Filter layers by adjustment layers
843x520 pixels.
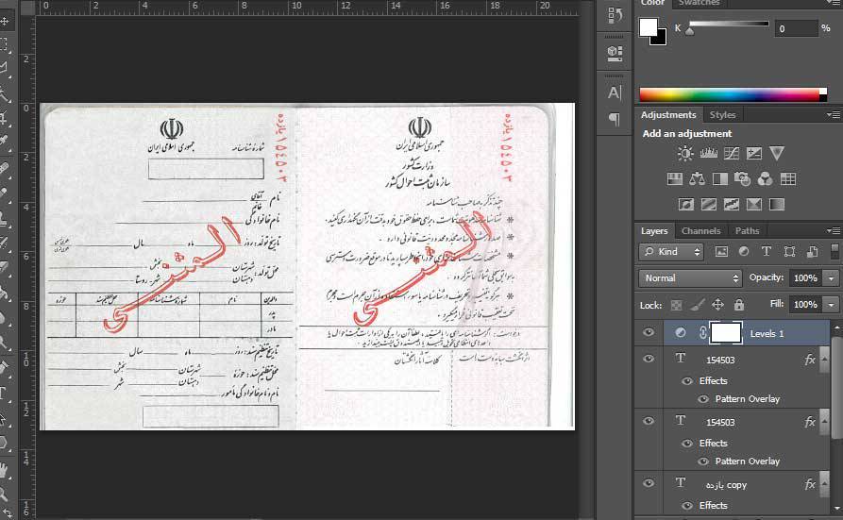click(x=744, y=251)
